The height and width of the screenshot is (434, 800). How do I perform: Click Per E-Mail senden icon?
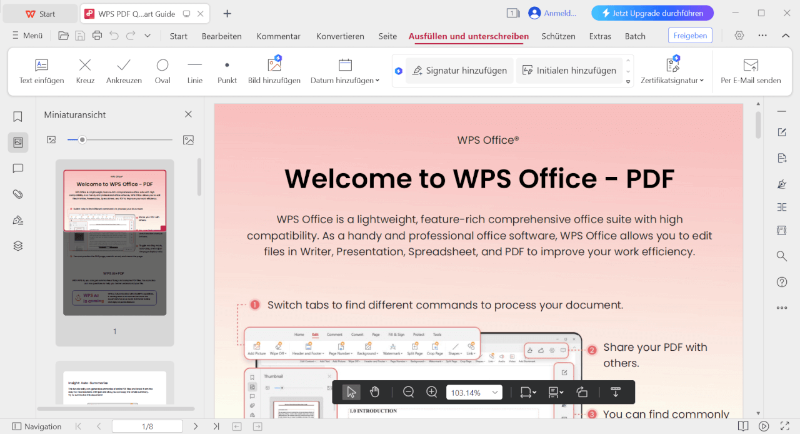pos(751,71)
